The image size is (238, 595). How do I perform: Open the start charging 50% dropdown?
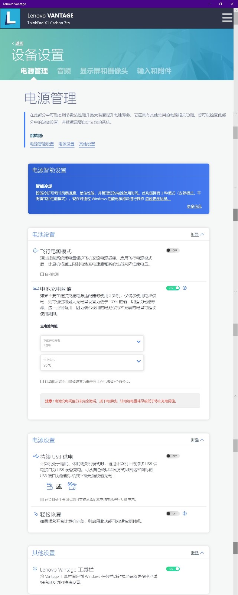coord(92,343)
